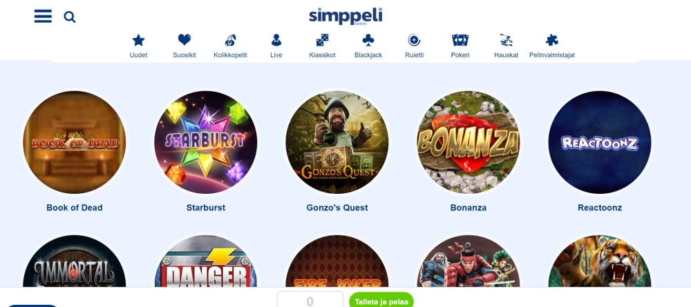The image size is (691, 307).
Task: Choose the Hauskat category icon
Action: pyautogui.click(x=506, y=40)
